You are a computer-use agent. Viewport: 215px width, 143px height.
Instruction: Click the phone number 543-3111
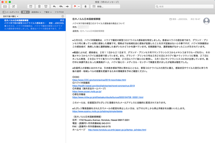click(106, 123)
